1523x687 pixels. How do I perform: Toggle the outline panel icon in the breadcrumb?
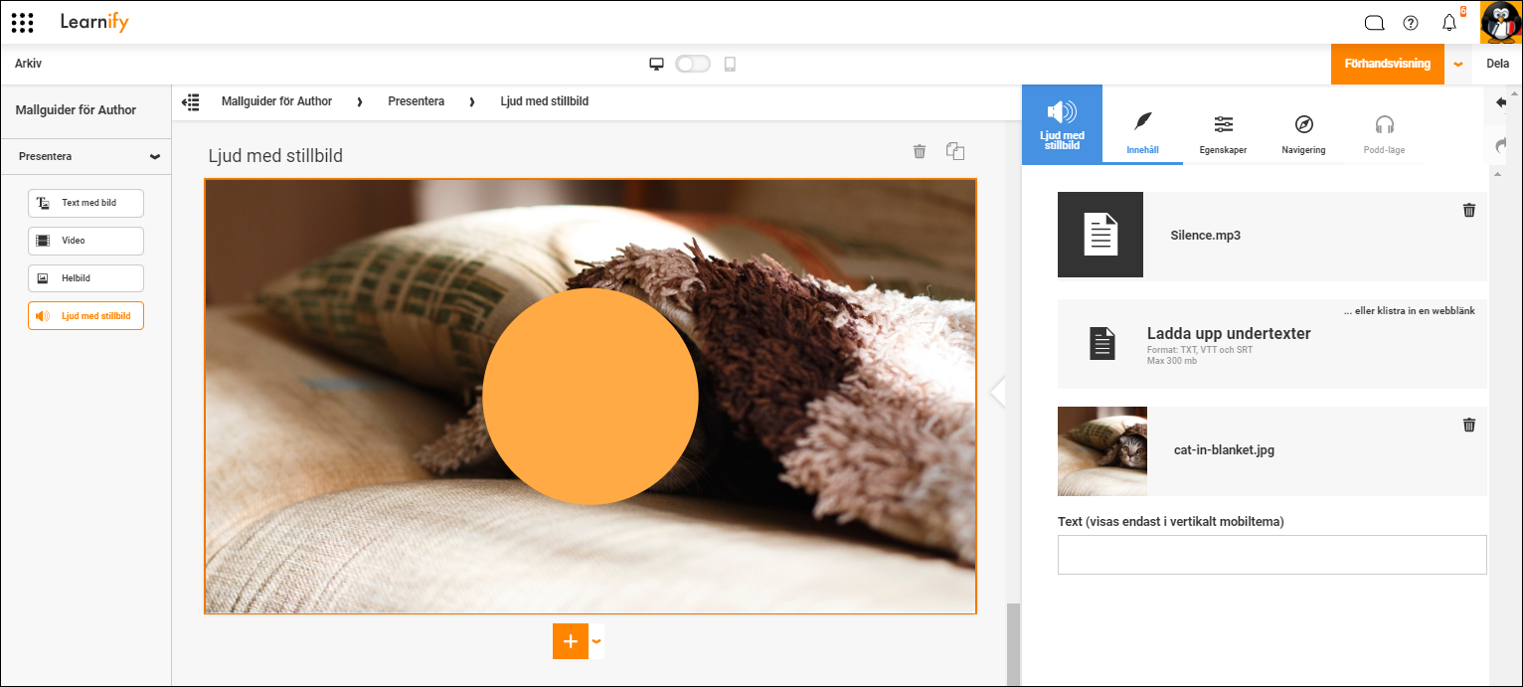point(191,101)
